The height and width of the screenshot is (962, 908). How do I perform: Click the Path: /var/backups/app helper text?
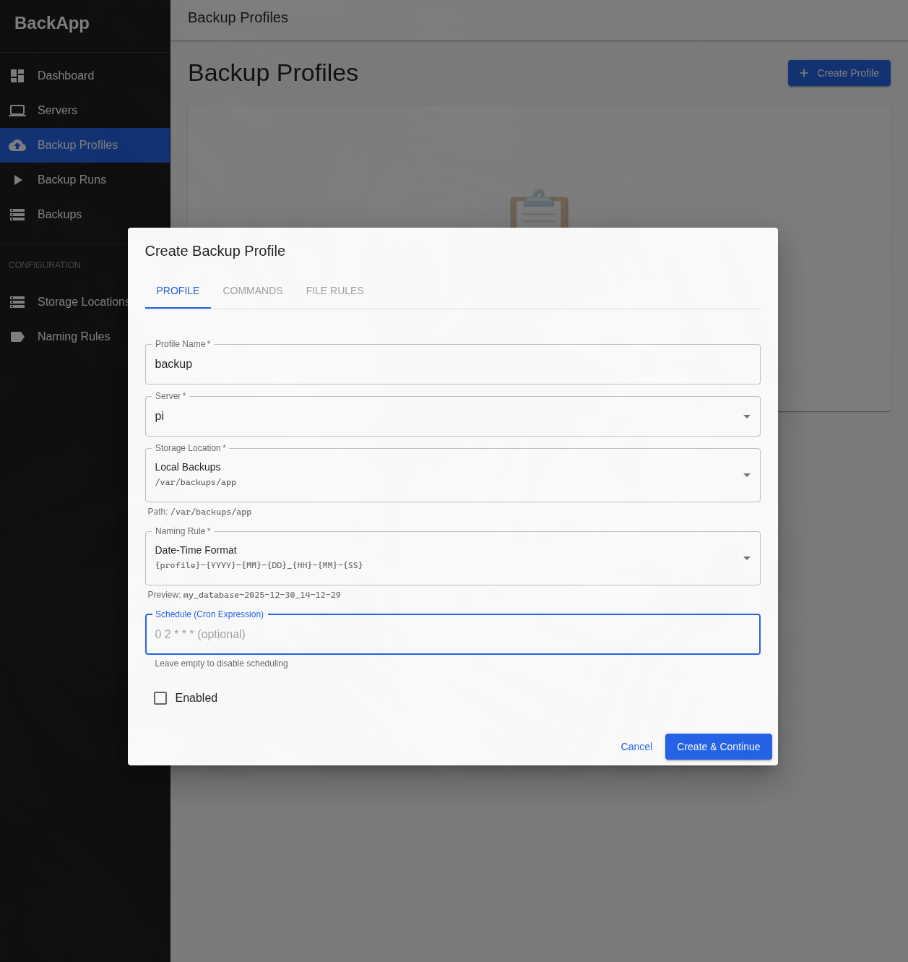200,512
